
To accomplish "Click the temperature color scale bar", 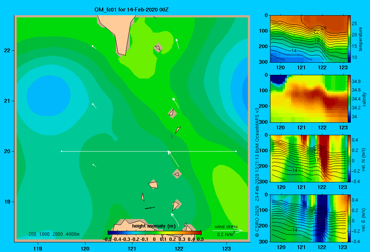I will [x=349, y=39].
